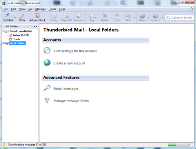Click the Thunderbird icon in title bar

(x=4, y=3)
